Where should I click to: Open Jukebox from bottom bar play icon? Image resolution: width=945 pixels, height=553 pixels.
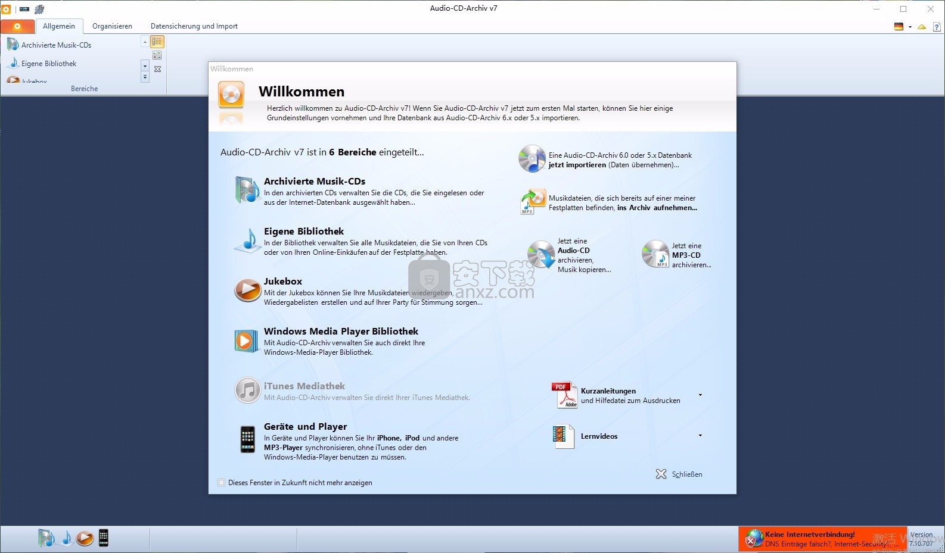tap(85, 538)
